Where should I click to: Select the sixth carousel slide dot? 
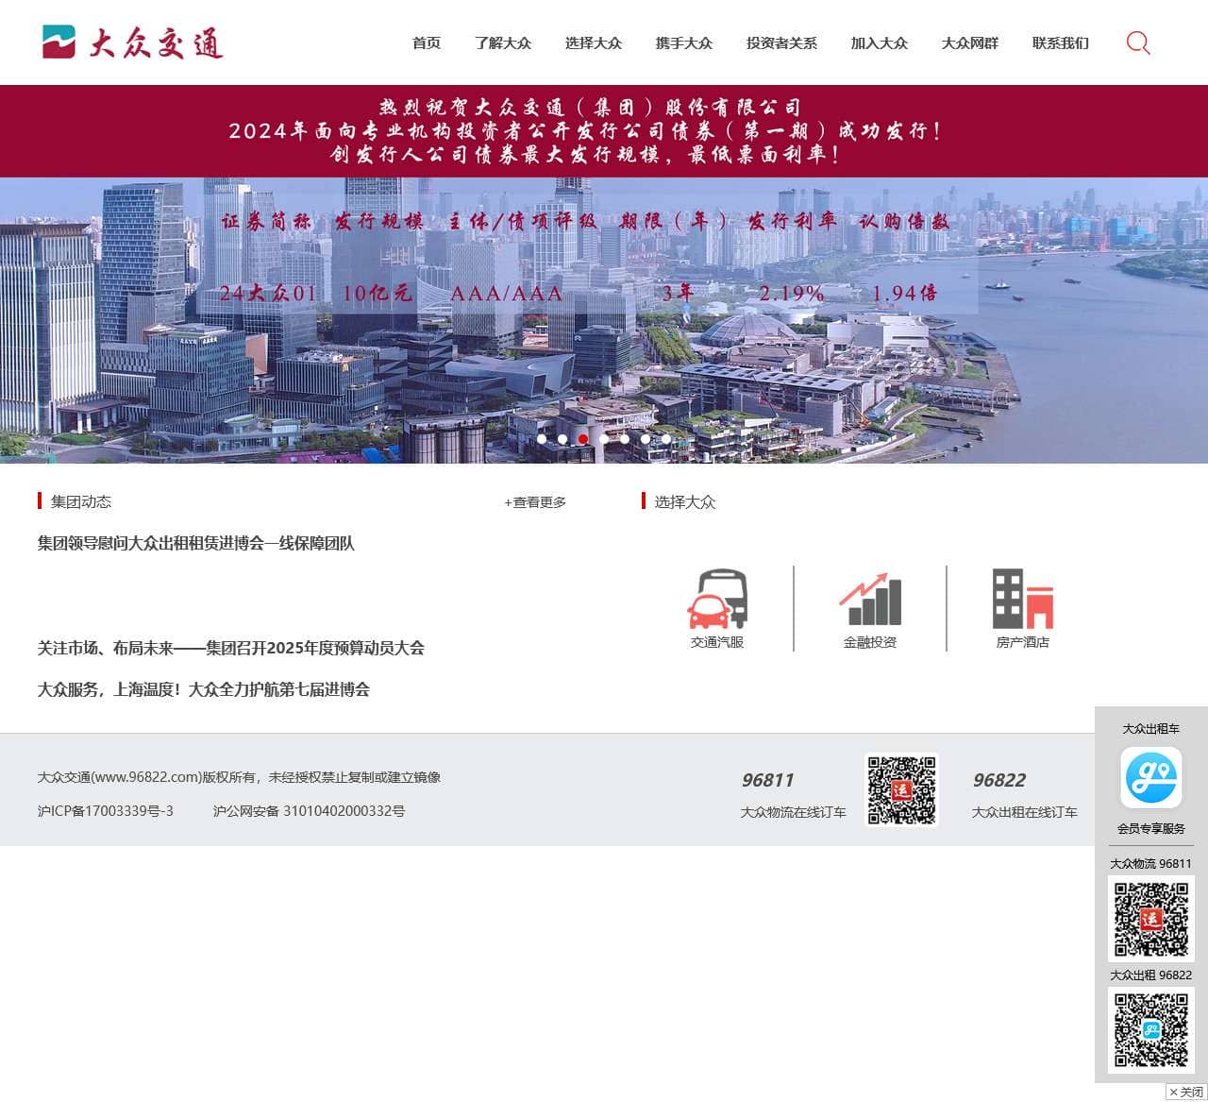tap(646, 438)
